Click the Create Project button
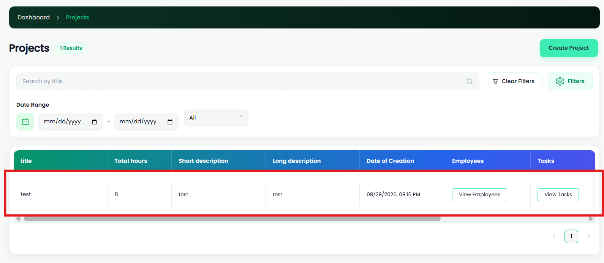 (x=569, y=48)
